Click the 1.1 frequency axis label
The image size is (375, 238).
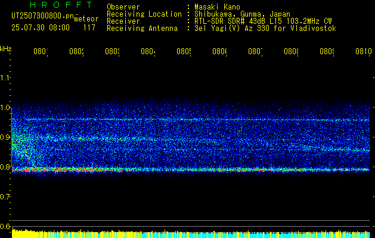[5, 77]
